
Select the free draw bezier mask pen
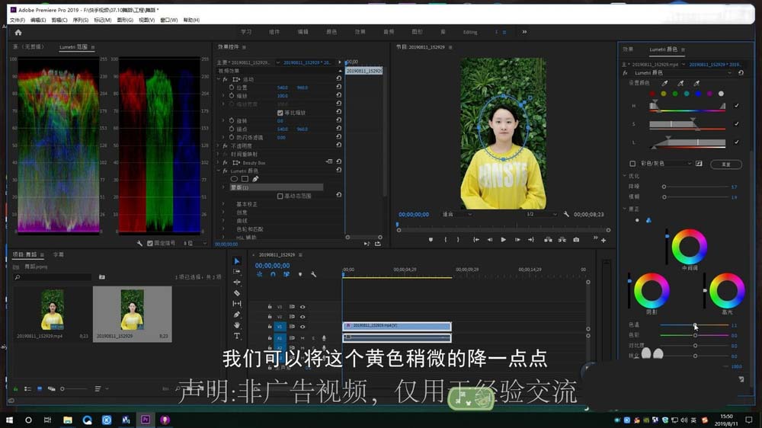coord(255,179)
